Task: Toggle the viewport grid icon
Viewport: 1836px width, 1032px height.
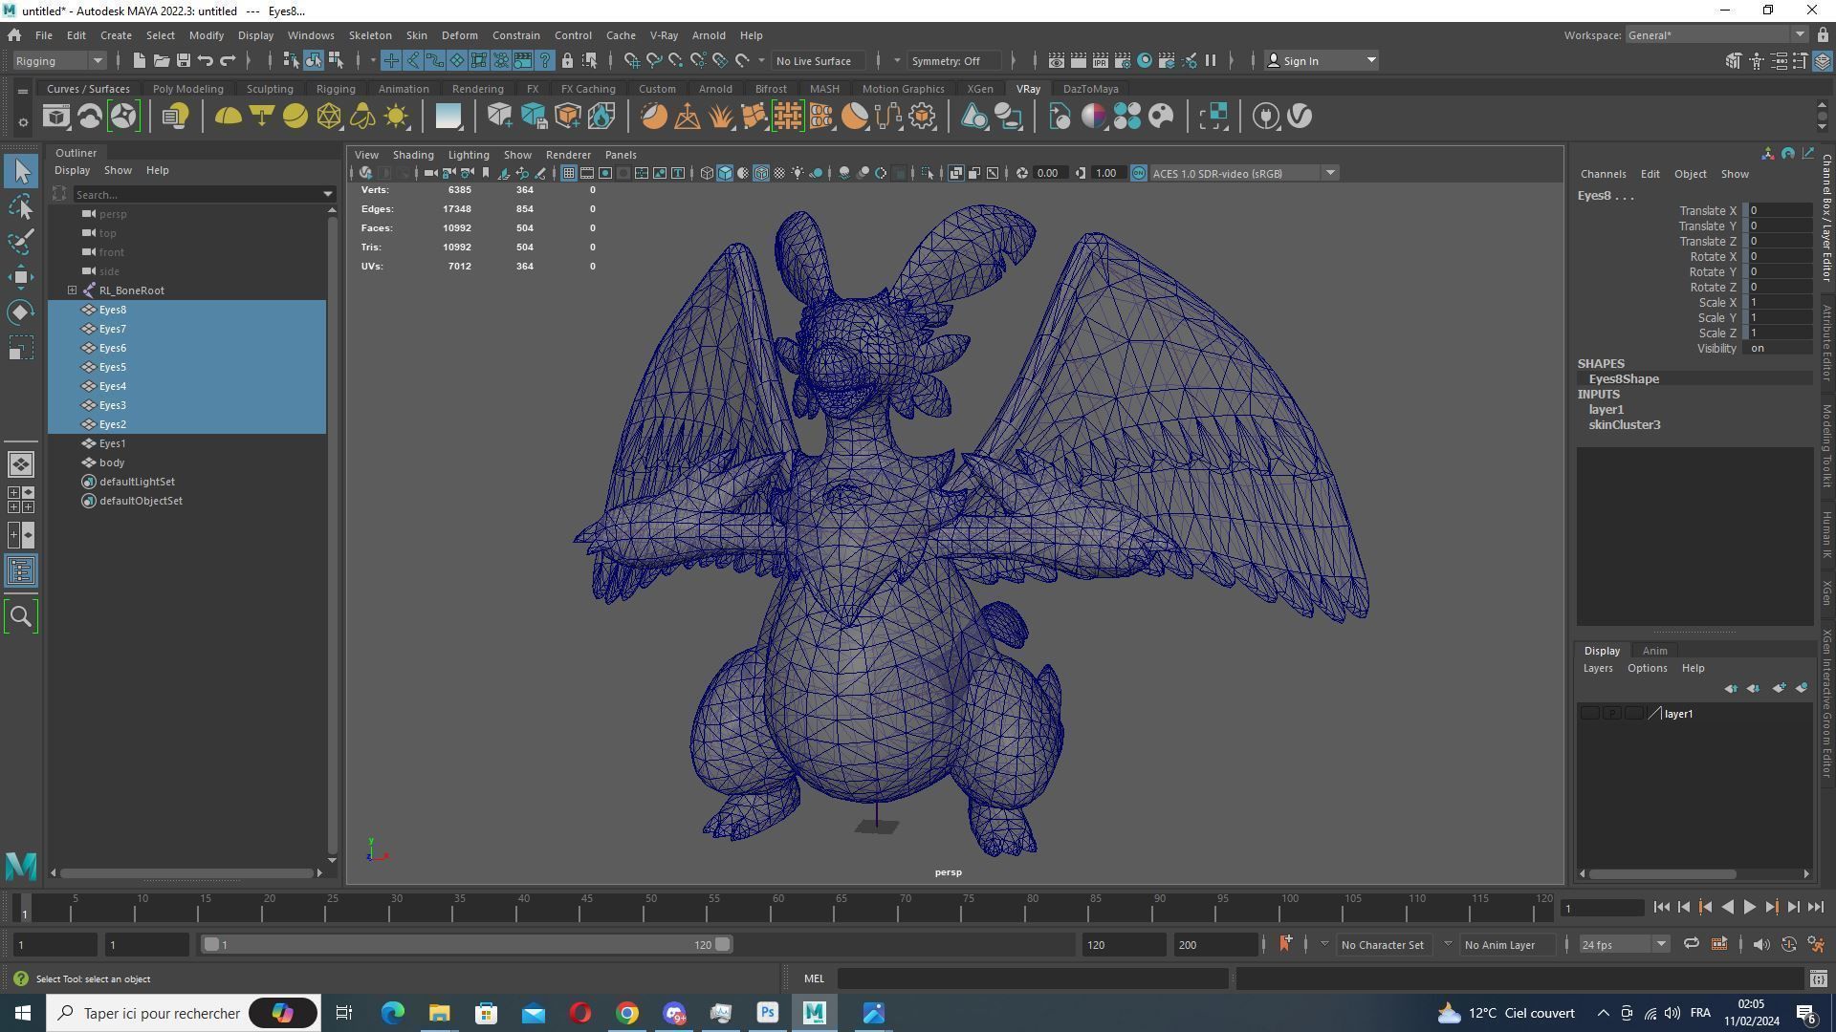Action: coord(569,173)
